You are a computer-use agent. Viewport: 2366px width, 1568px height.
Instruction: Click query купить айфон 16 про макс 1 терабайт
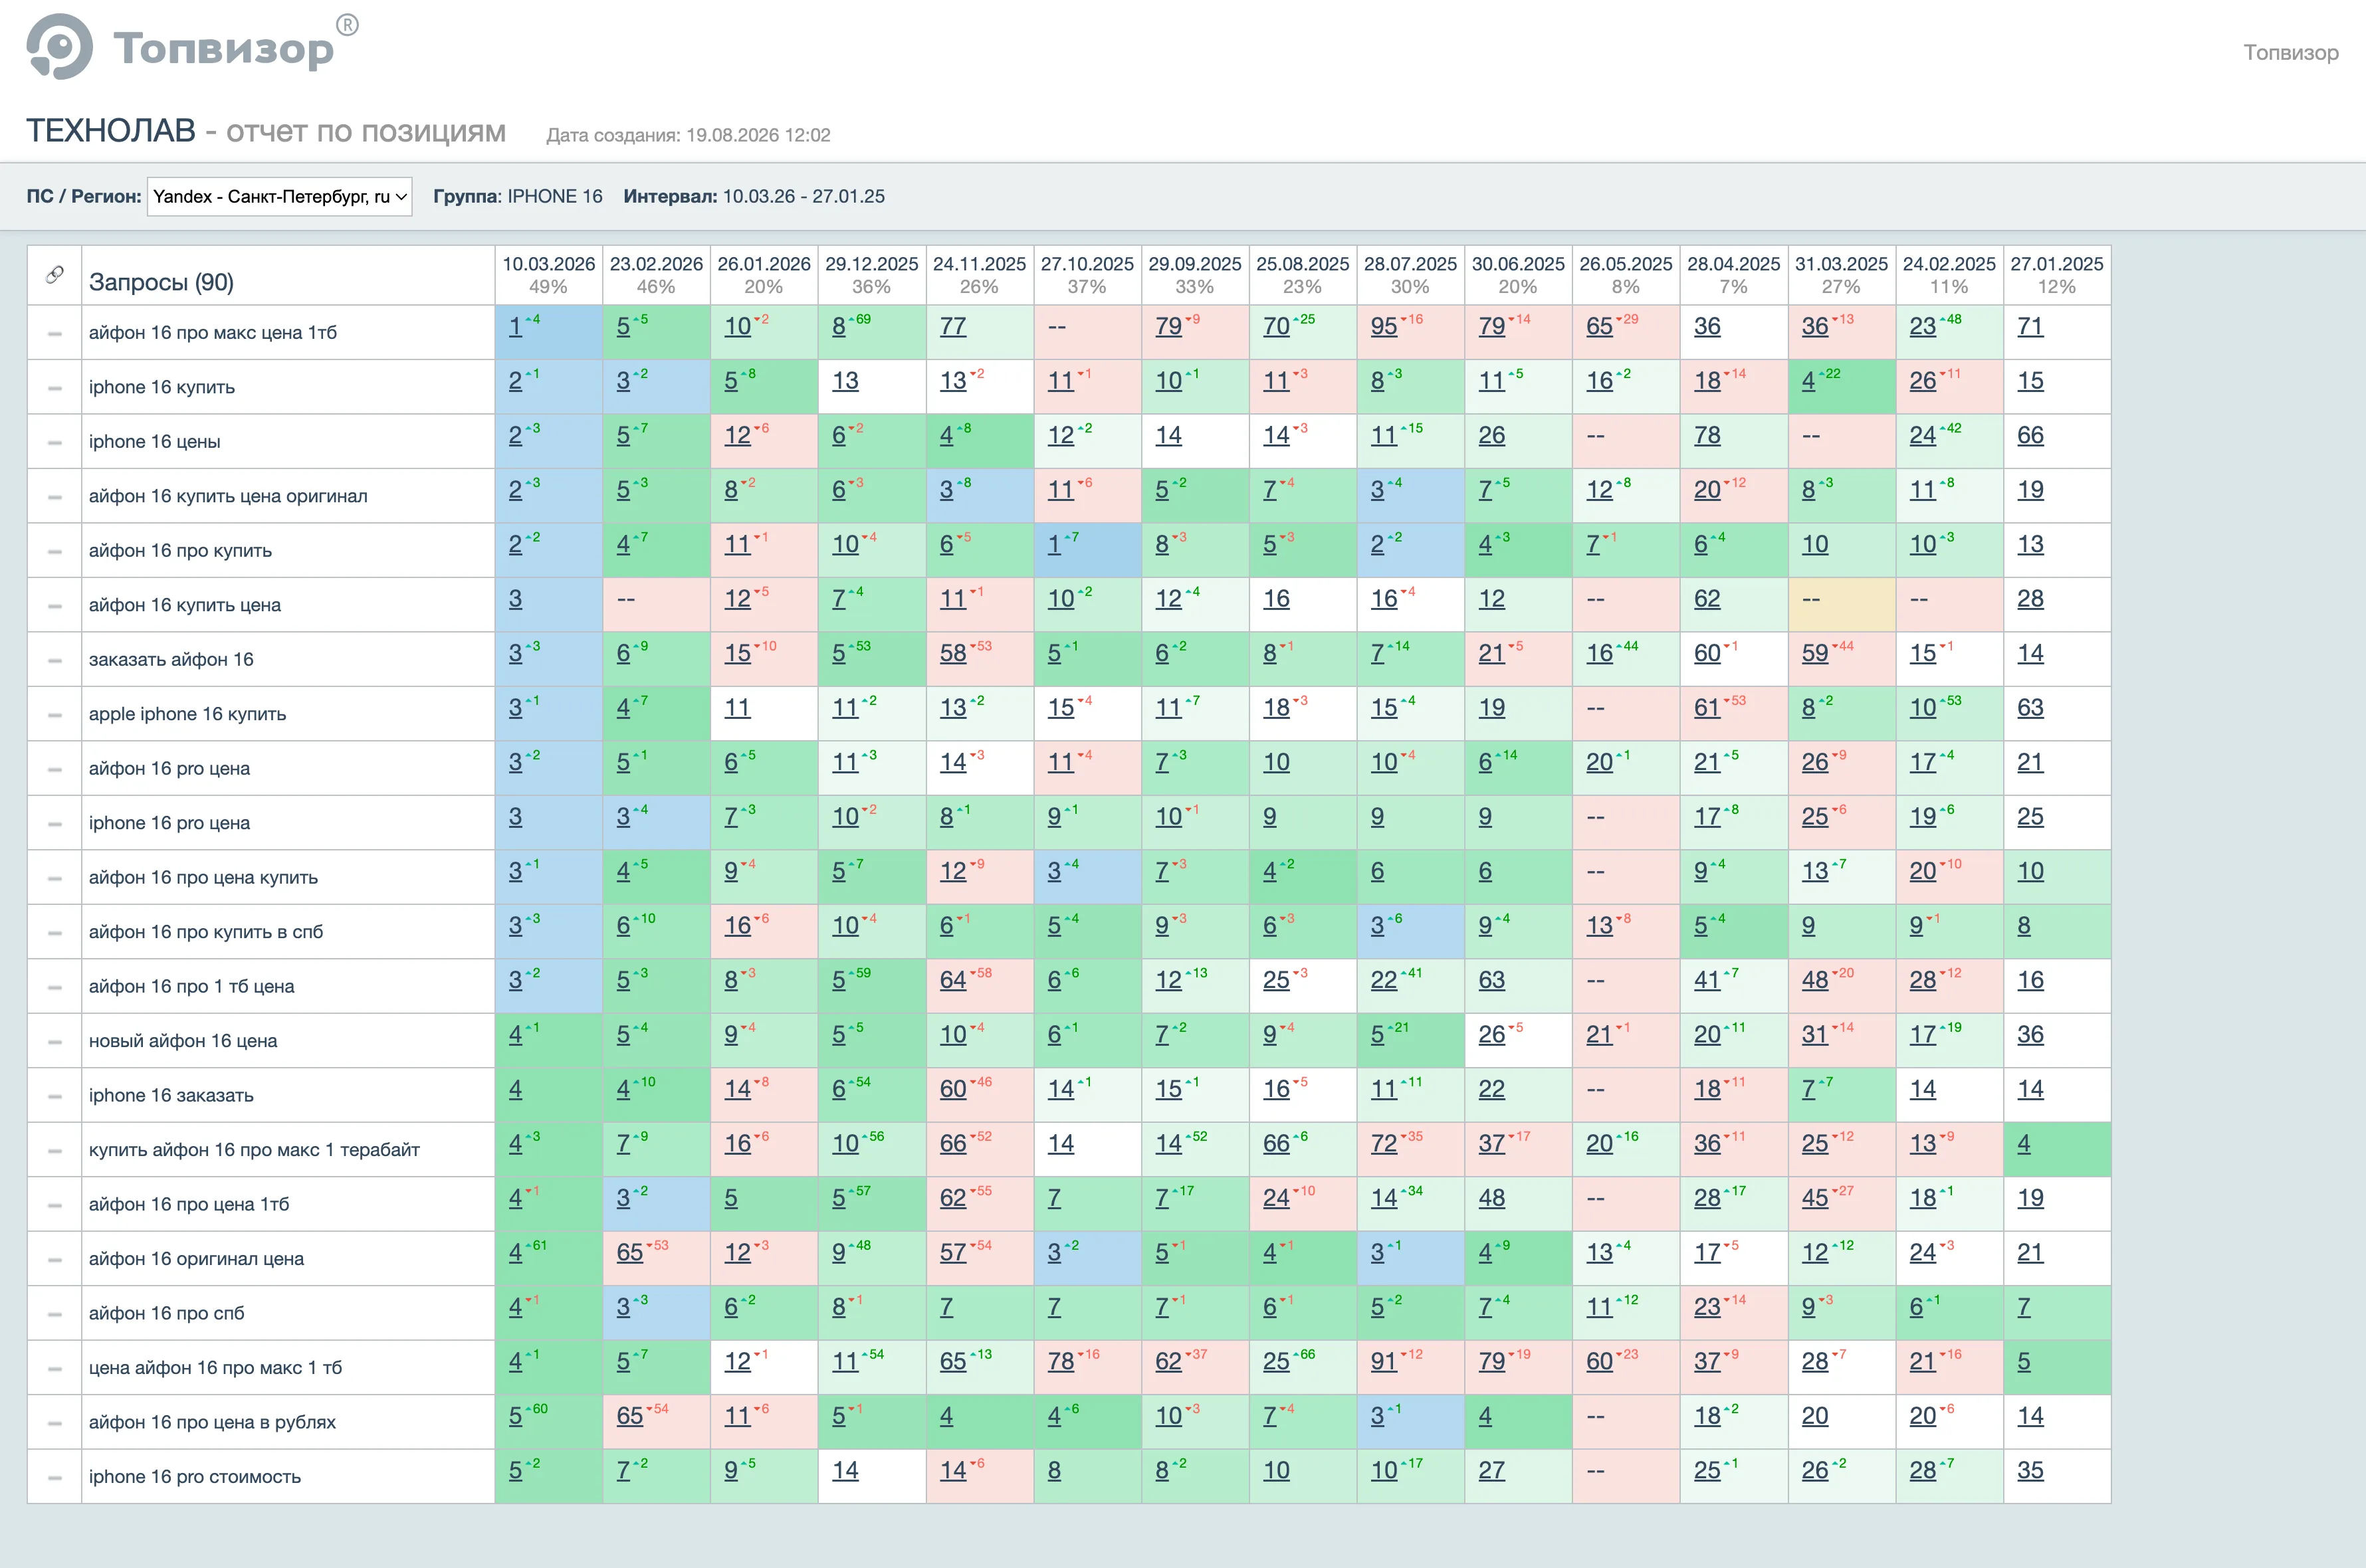[x=254, y=1150]
